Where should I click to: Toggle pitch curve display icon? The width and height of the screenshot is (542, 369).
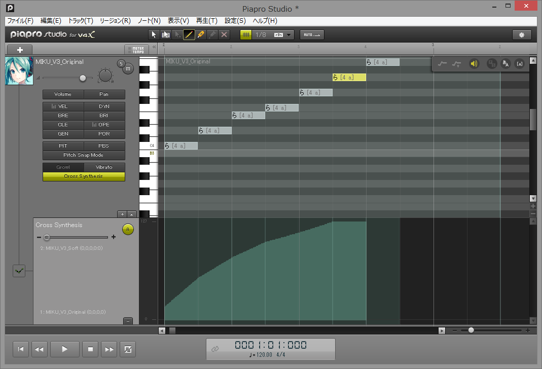442,63
